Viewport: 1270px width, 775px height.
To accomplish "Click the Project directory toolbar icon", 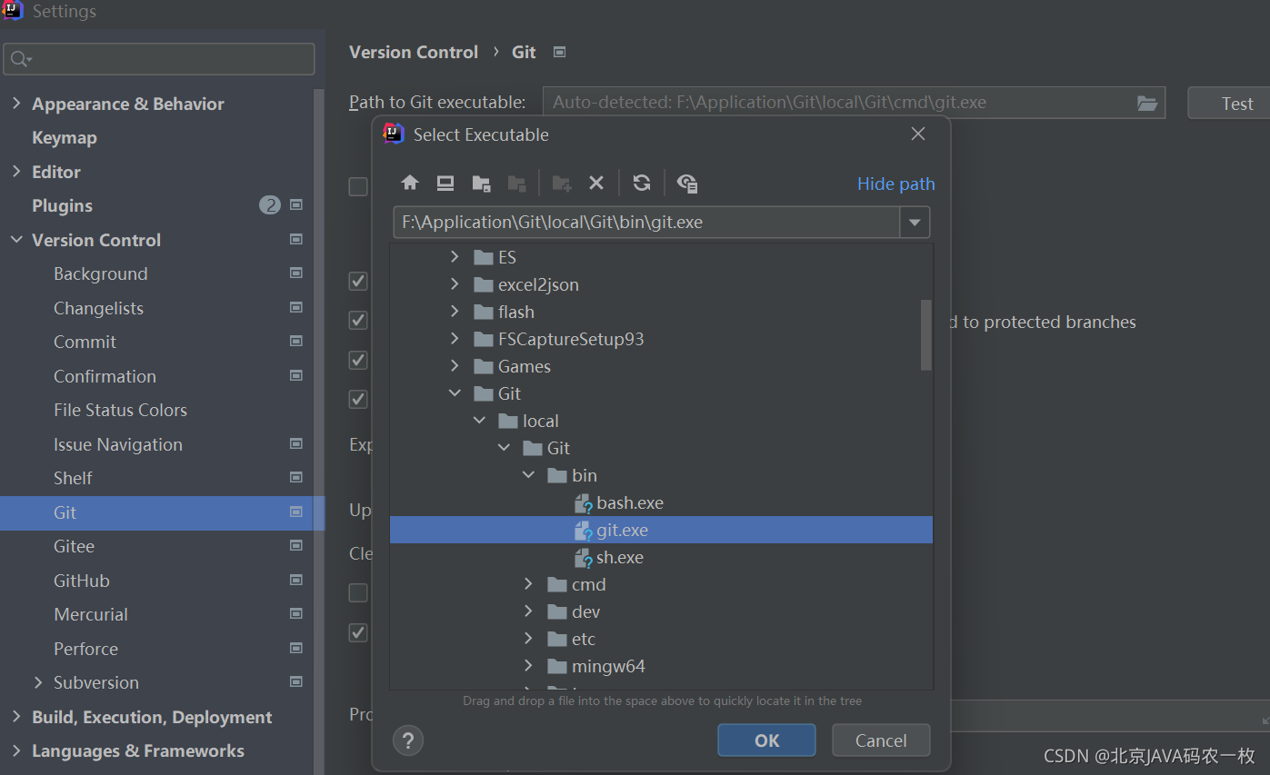I will click(x=482, y=183).
